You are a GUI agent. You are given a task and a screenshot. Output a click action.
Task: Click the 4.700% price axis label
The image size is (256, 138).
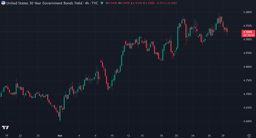point(247,94)
